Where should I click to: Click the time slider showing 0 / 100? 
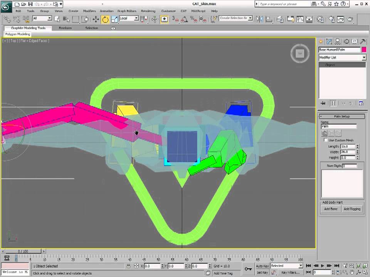(23, 251)
